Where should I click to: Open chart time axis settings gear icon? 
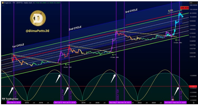(194, 102)
